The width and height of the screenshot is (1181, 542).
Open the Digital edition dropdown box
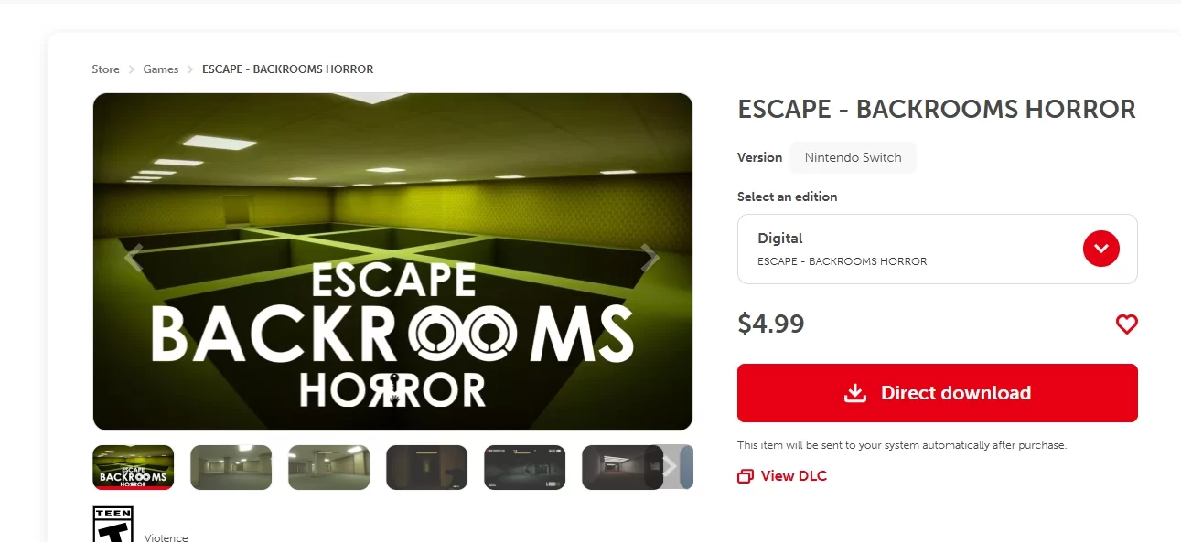pyautogui.click(x=938, y=250)
